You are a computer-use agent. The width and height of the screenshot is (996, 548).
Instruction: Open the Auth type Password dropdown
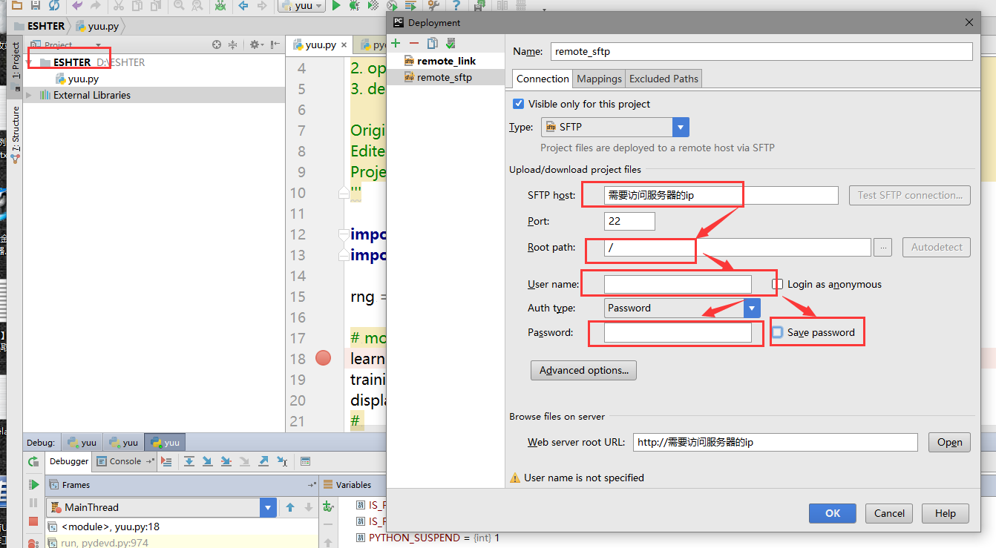753,308
